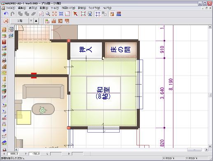Click the L length input field

(x=56, y=154)
